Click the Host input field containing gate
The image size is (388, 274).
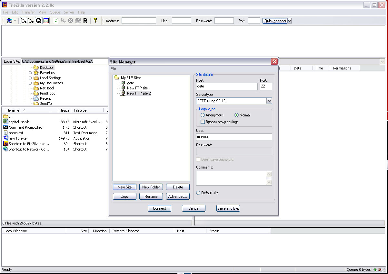tap(227, 87)
